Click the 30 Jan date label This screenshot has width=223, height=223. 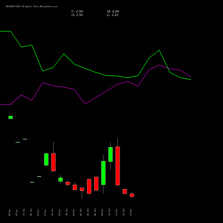(x=66, y=212)
